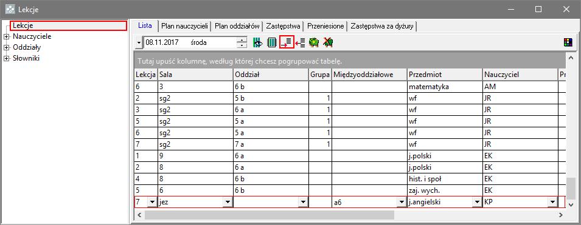Sort by the Oddział column header
This screenshot has height=225, width=581.
pyautogui.click(x=271, y=75)
